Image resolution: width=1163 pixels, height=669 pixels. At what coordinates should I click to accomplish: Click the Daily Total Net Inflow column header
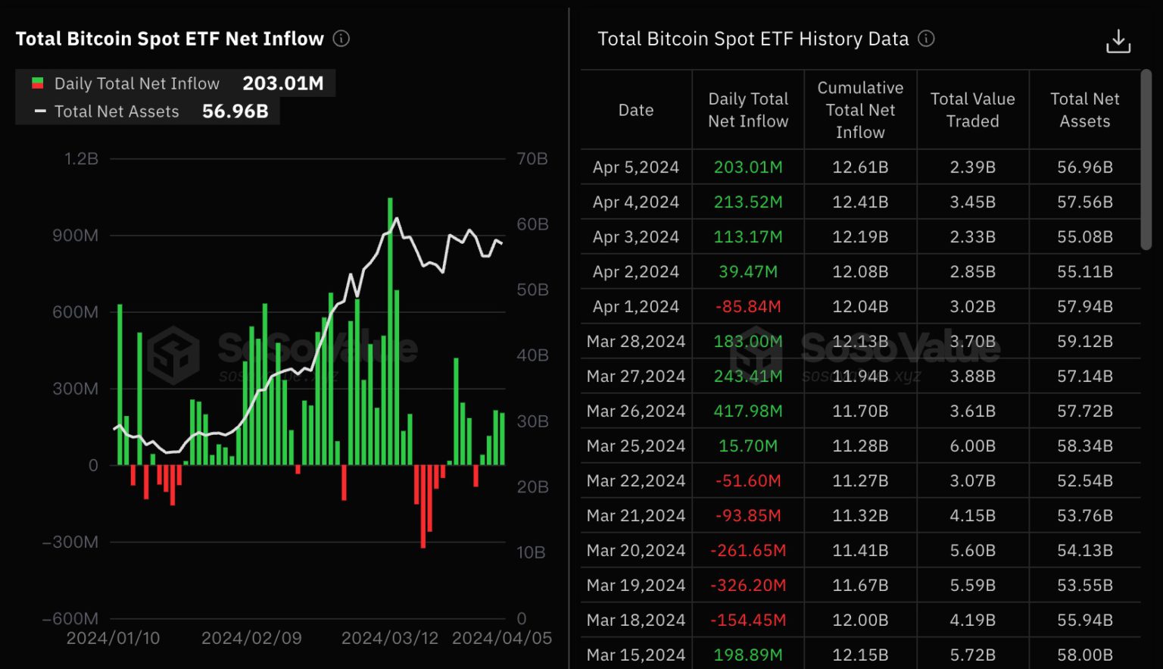pos(748,110)
